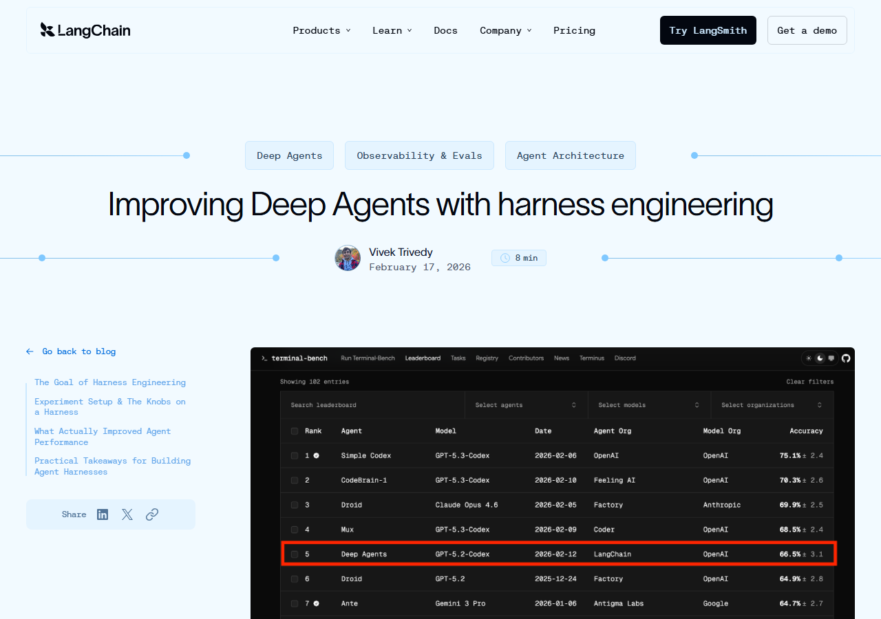Click the Gemini 3 Pro model cell
This screenshot has width=881, height=619.
(x=460, y=603)
